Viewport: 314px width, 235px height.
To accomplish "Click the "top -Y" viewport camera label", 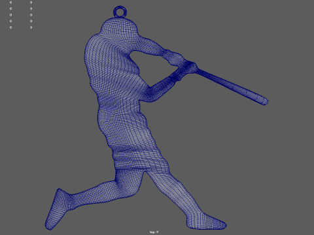I will (x=154, y=232).
